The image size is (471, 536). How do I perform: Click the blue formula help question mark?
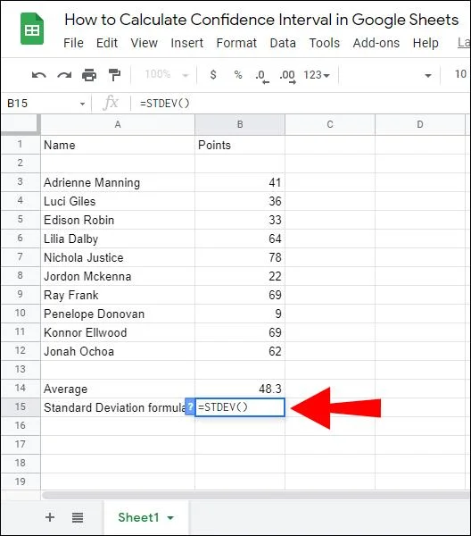[190, 406]
